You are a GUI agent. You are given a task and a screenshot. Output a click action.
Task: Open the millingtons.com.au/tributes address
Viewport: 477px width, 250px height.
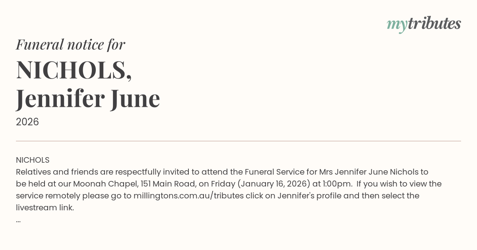tap(188, 196)
